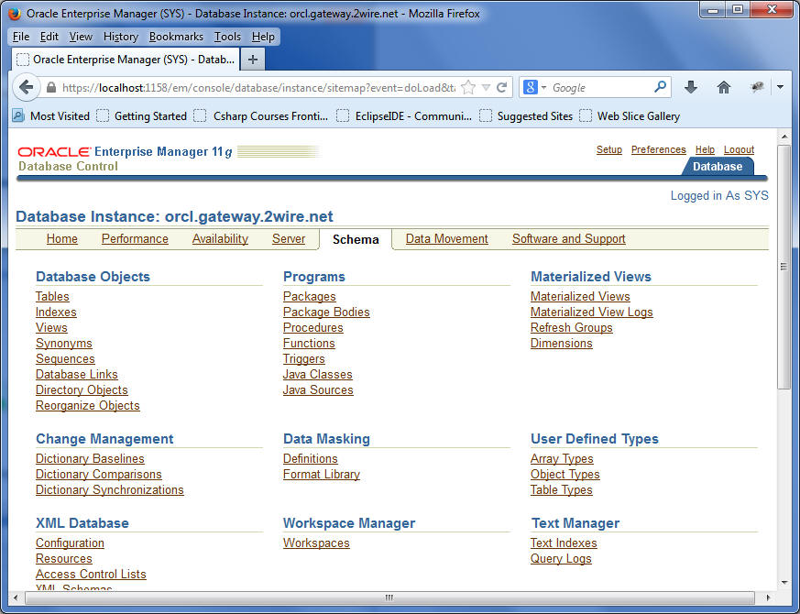This screenshot has width=800, height=614.
Task: Click the Suggested Sites bookmark
Action: coord(526,116)
